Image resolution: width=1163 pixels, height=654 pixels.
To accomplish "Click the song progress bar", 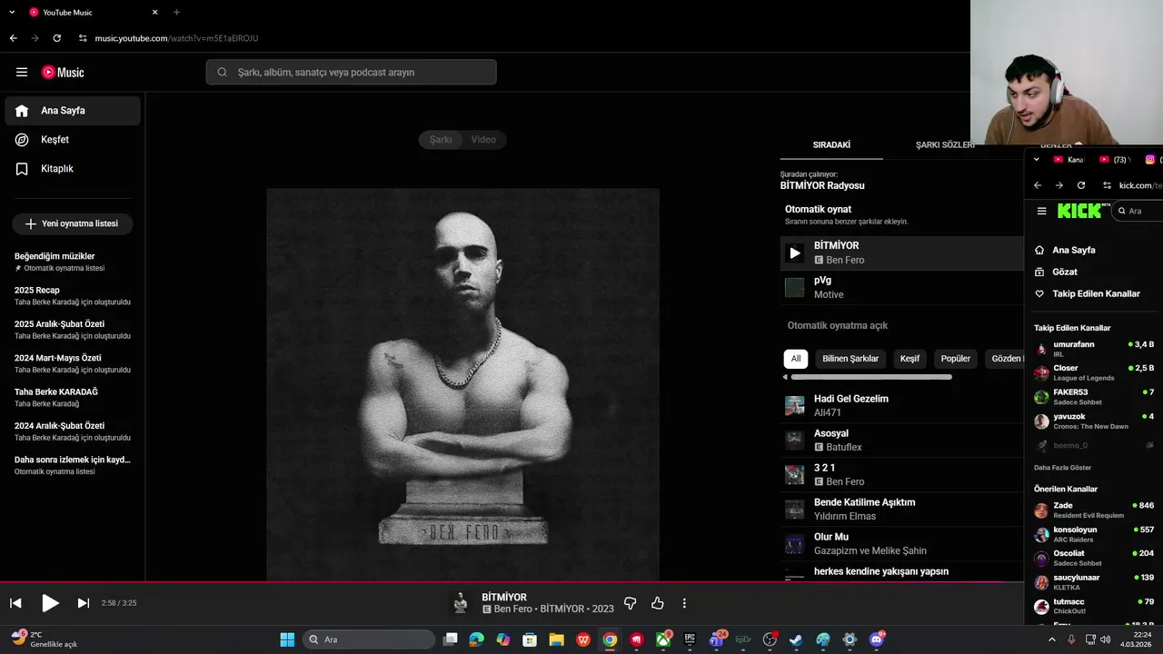I will tap(512, 581).
